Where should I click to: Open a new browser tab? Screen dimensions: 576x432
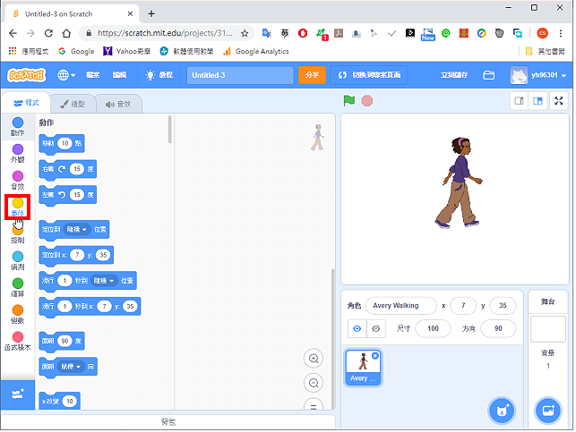coord(151,14)
